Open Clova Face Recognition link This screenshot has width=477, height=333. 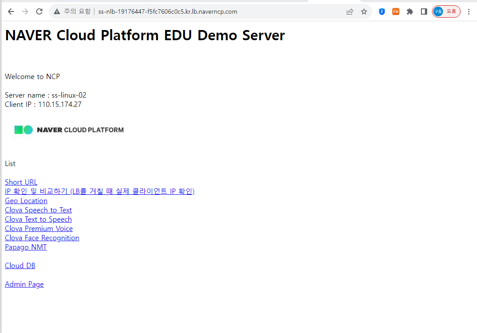(42, 238)
